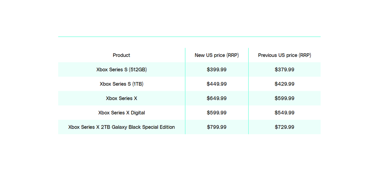
Task: Click the $729.99 previous price
Action: tap(284, 127)
